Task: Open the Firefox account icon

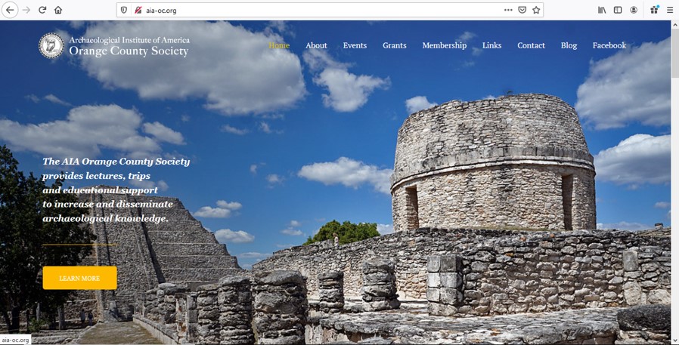Action: click(634, 10)
